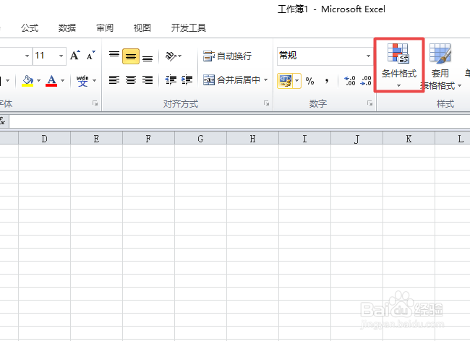Open 条件格式 conditional formatting menu
This screenshot has width=470, height=341.
(x=399, y=65)
